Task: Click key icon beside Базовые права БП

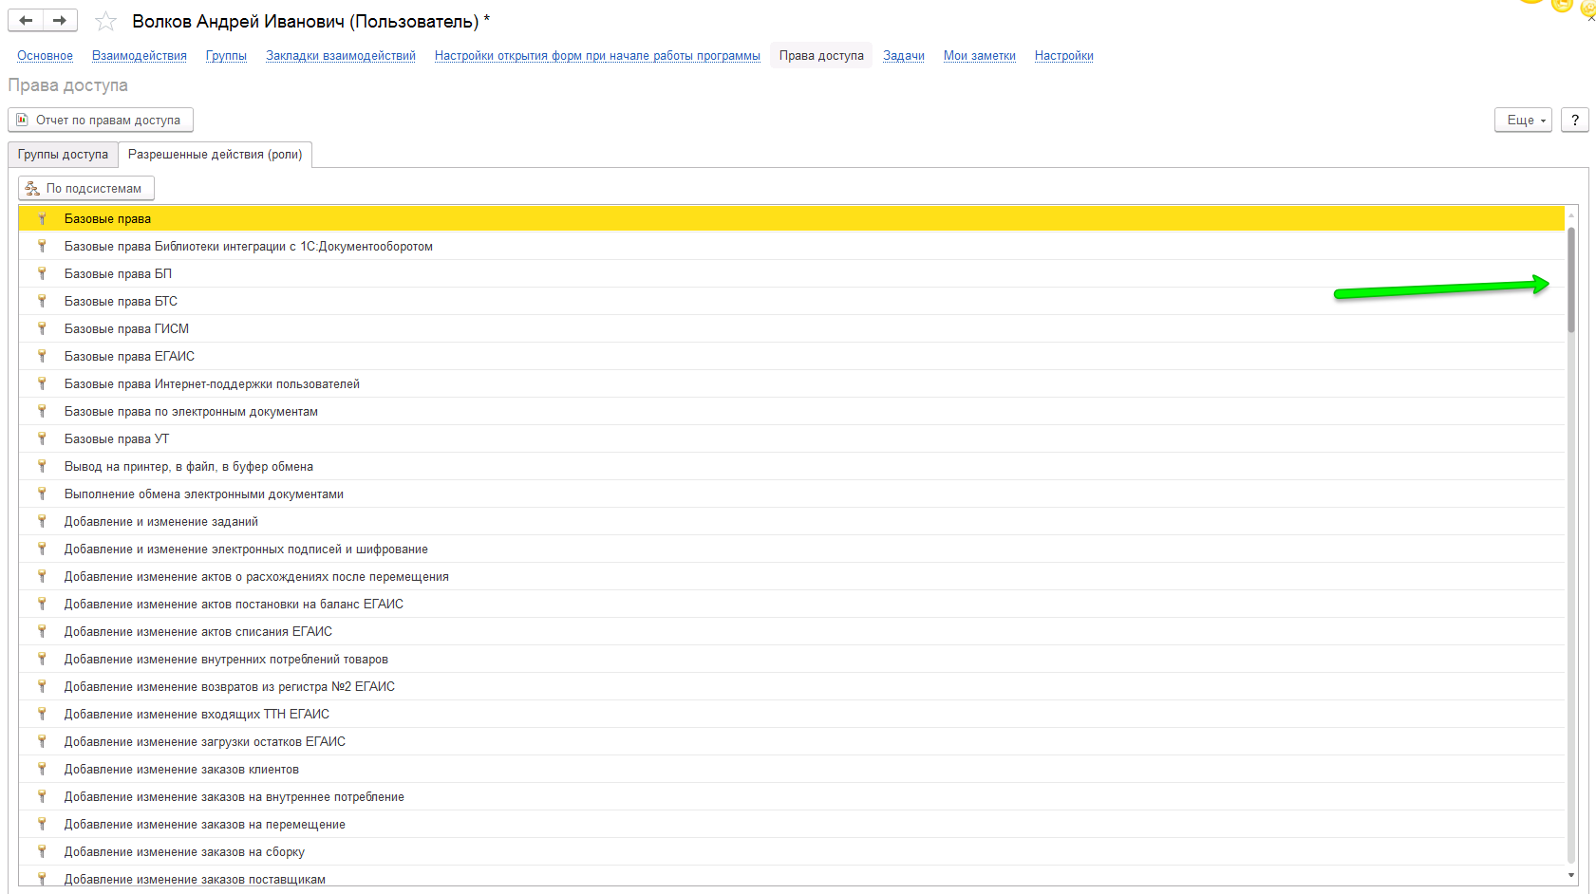Action: click(x=42, y=273)
